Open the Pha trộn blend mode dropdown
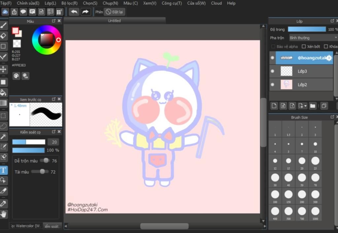This screenshot has width=338, height=233. (314, 38)
